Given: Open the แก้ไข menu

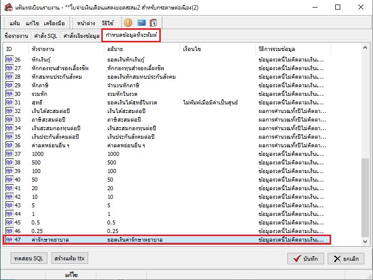Looking at the screenshot, I should (32, 23).
